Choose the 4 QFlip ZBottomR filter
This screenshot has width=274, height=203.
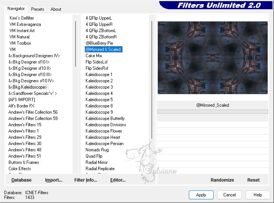coord(101,37)
